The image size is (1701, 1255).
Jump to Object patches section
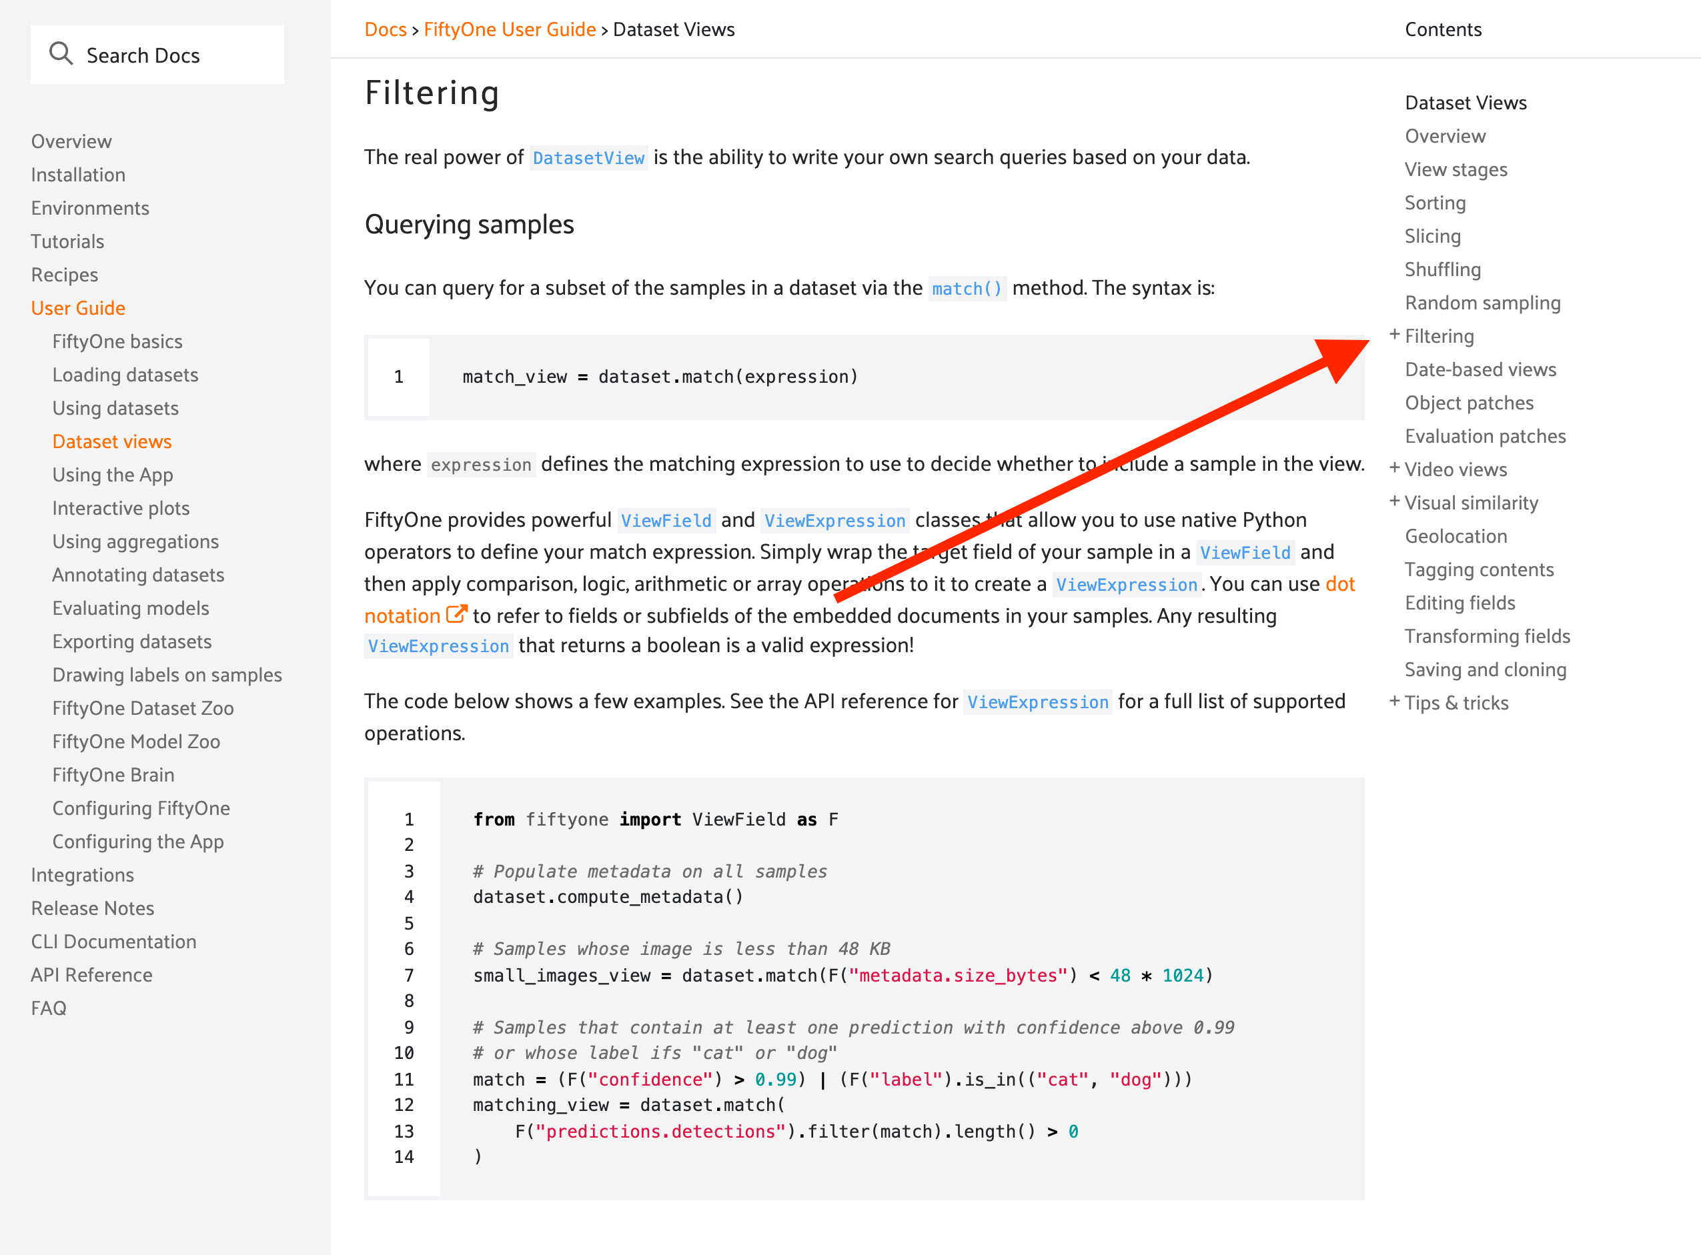pos(1470,403)
